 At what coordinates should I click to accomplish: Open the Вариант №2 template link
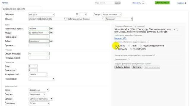(x=120, y=39)
